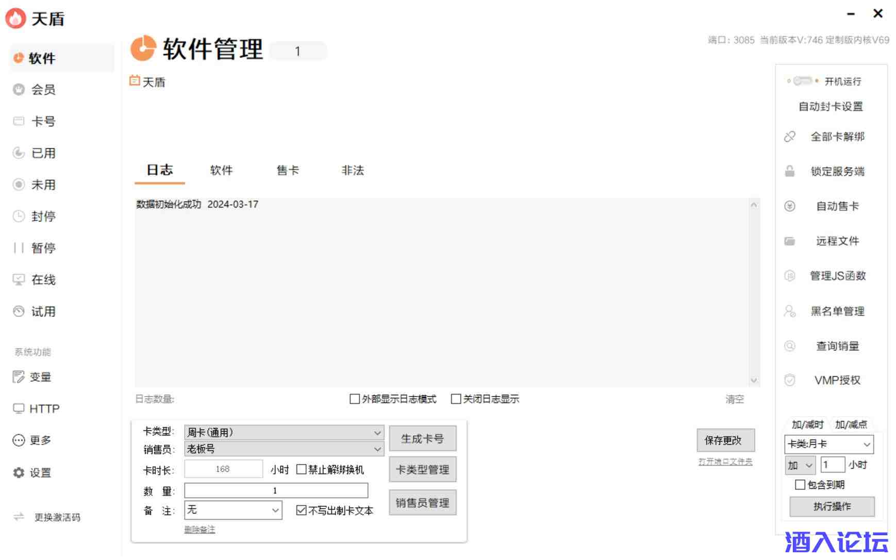Click the unbind all cards link icon
The image size is (896, 560).
click(x=789, y=137)
